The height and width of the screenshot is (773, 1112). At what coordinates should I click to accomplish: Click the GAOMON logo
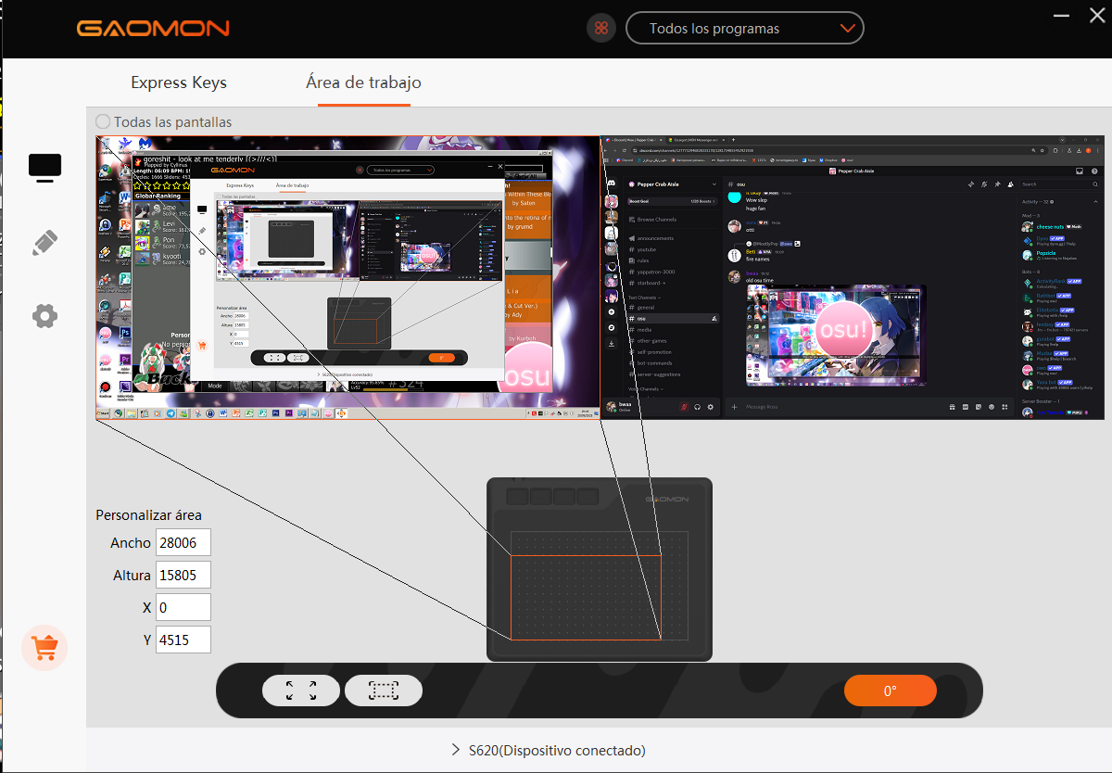[153, 28]
